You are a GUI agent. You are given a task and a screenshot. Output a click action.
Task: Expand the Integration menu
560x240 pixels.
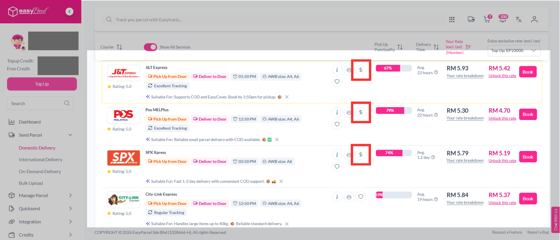click(70, 222)
